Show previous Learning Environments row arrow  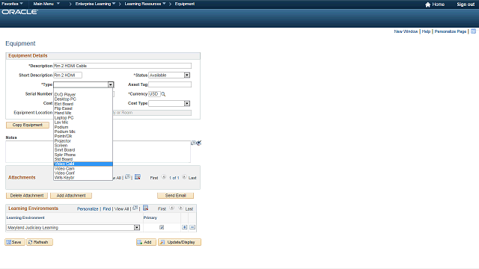(x=172, y=208)
